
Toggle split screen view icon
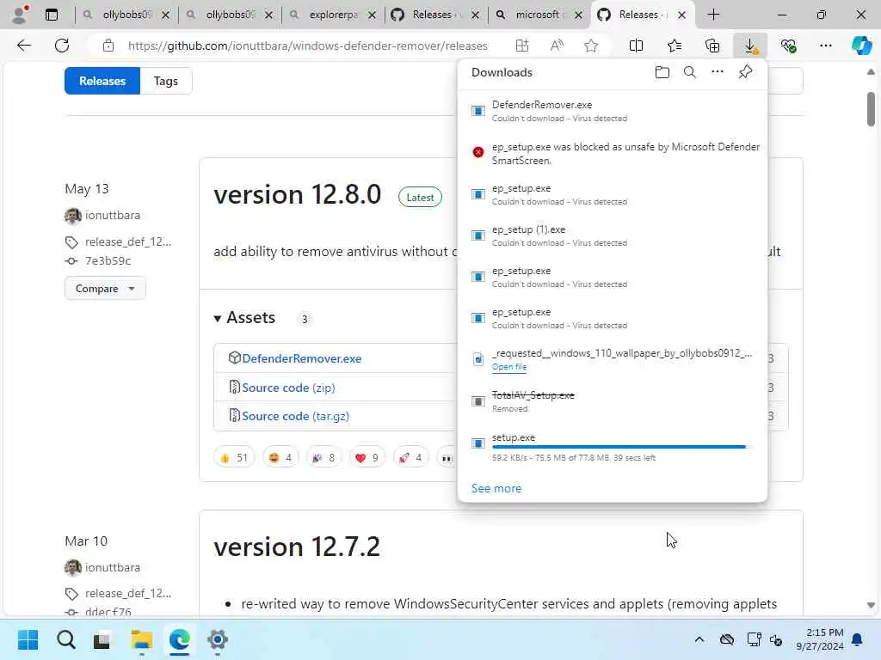pos(636,46)
